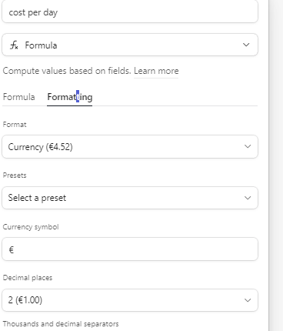The image size is (283, 331).
Task: Click 'Thousands and decimal separators' label
Action: tap(61, 324)
